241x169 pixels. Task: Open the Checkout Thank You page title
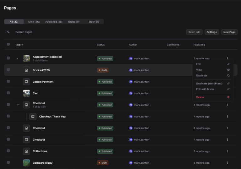52,117
